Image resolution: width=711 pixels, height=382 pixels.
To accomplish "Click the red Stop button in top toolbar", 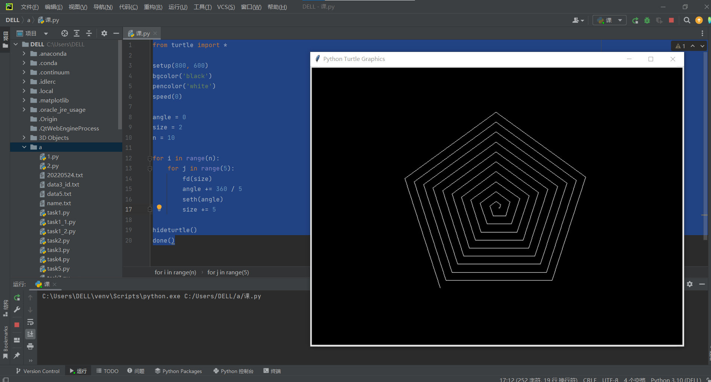I will [x=671, y=20].
